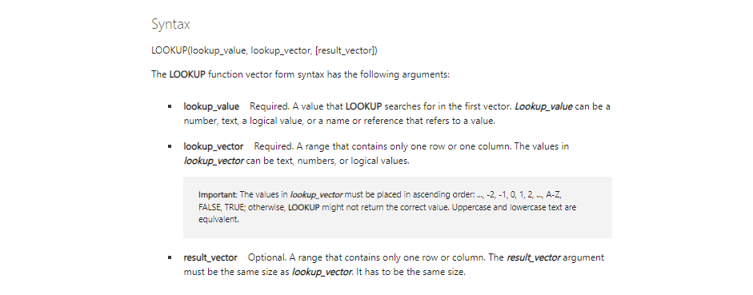Click the FALSE, TRUE text in the note

coord(221,207)
